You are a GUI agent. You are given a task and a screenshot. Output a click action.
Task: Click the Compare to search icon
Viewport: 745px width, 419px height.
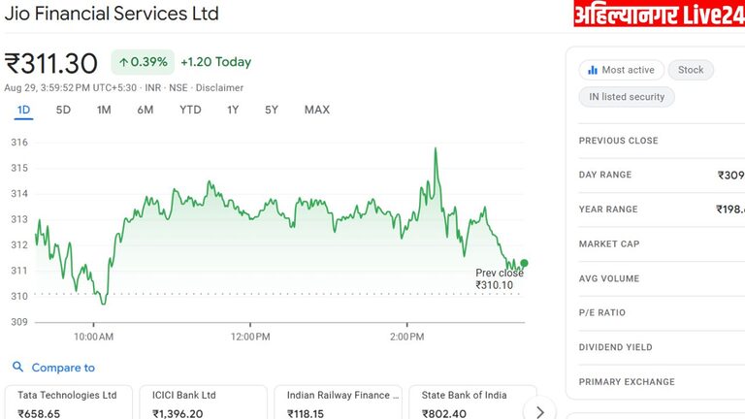point(17,368)
